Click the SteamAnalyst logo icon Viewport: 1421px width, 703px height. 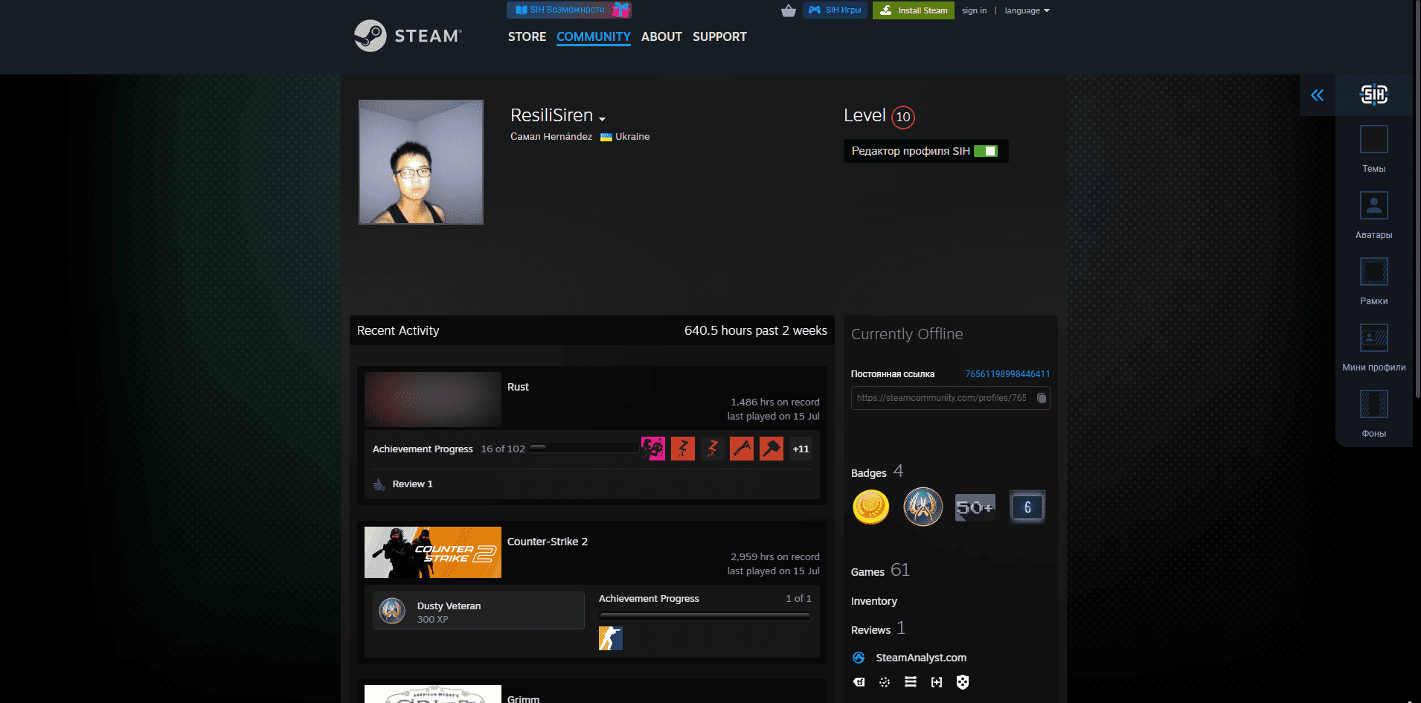click(x=859, y=658)
